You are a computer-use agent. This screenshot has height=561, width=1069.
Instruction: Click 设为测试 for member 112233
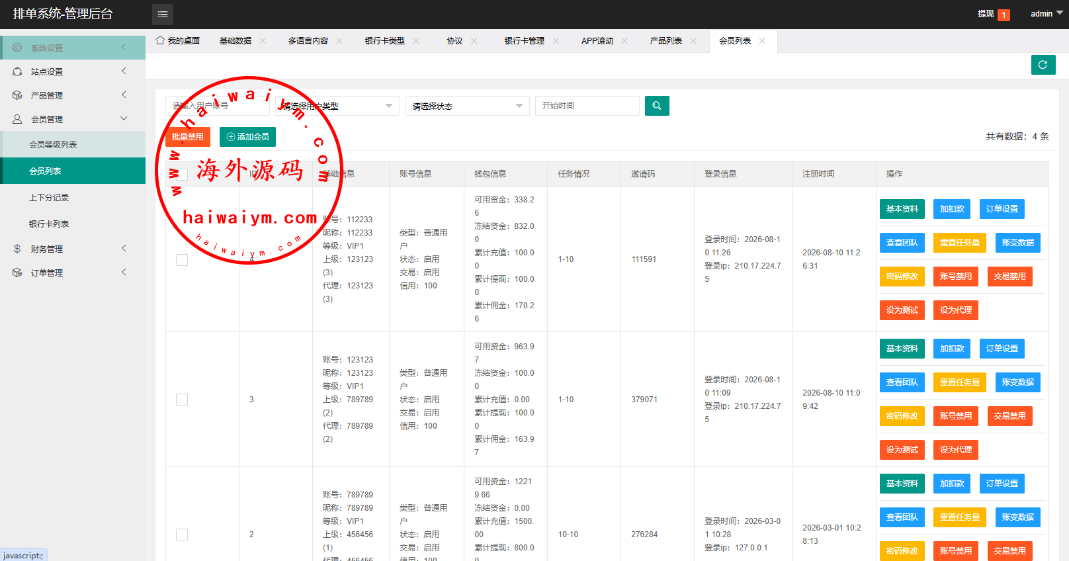902,310
